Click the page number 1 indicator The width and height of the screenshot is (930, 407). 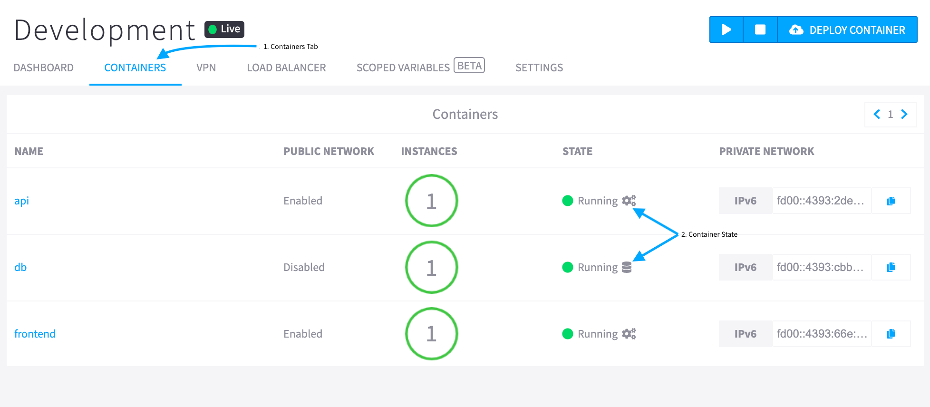(891, 114)
